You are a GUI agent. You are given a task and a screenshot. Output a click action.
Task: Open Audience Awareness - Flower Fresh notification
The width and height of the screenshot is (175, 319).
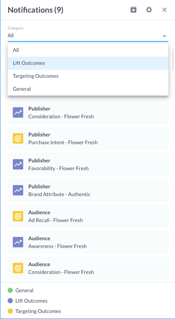pyautogui.click(x=88, y=242)
